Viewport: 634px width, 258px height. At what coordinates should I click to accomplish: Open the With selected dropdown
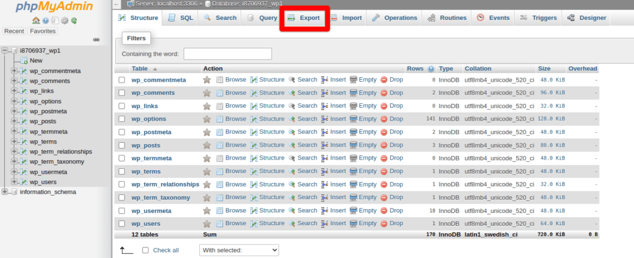click(x=238, y=250)
